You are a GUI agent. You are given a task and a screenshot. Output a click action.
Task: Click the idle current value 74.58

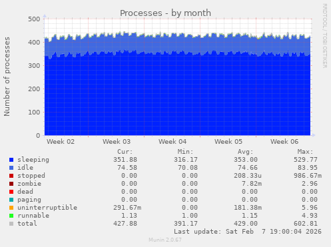127,168
